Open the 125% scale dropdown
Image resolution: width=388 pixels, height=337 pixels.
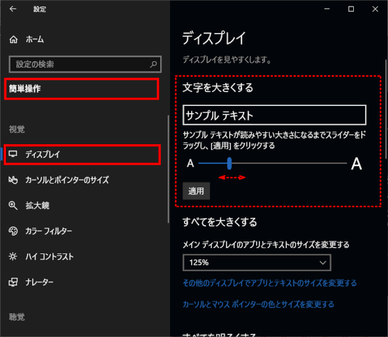pyautogui.click(x=257, y=263)
